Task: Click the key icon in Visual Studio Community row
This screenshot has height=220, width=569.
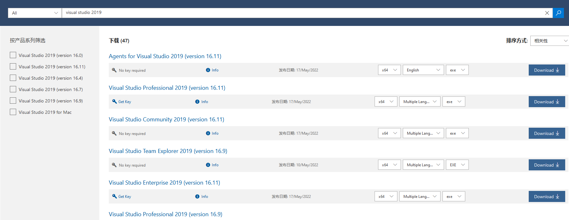Action: pos(114,133)
